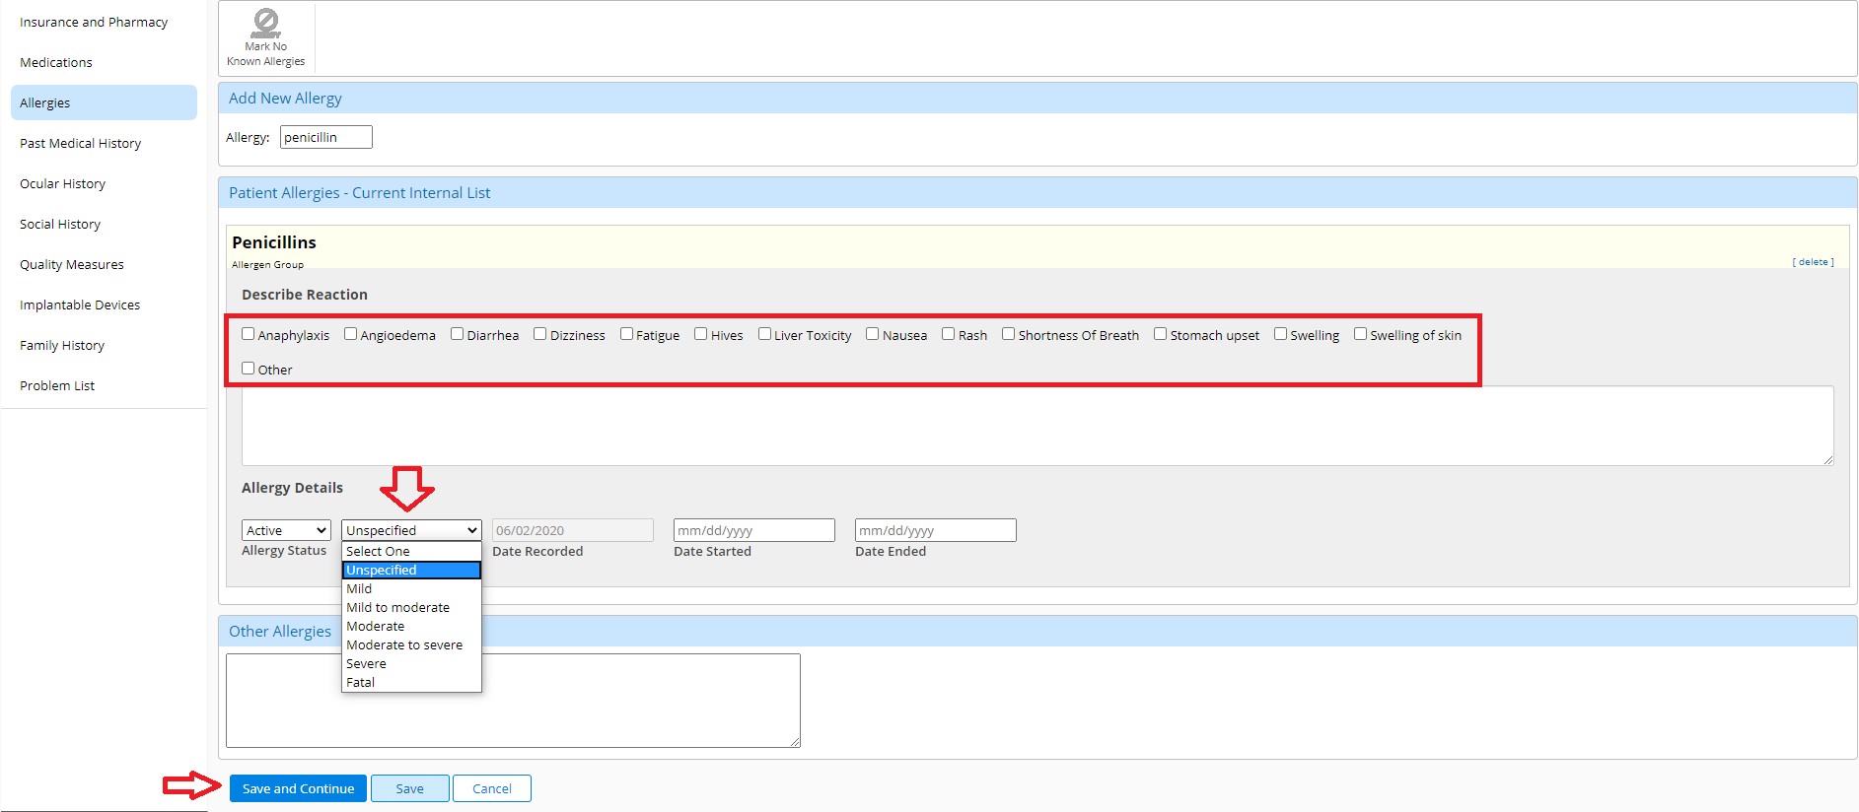Choose Select One in severity list
The image size is (1859, 812).
click(x=411, y=551)
